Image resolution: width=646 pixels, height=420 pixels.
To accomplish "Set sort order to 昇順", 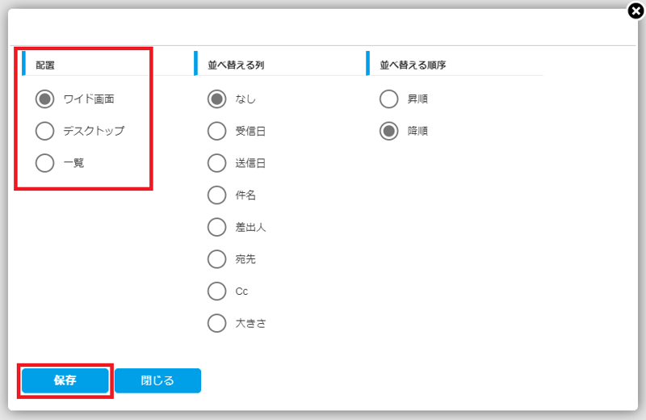I will coord(388,99).
